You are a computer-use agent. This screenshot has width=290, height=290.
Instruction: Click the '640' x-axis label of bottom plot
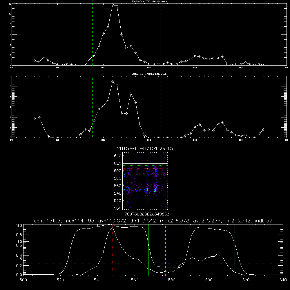pyautogui.click(x=283, y=280)
